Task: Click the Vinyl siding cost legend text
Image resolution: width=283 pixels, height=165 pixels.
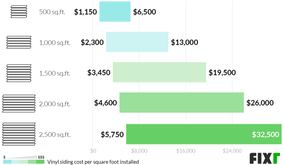Action: pos(93,162)
